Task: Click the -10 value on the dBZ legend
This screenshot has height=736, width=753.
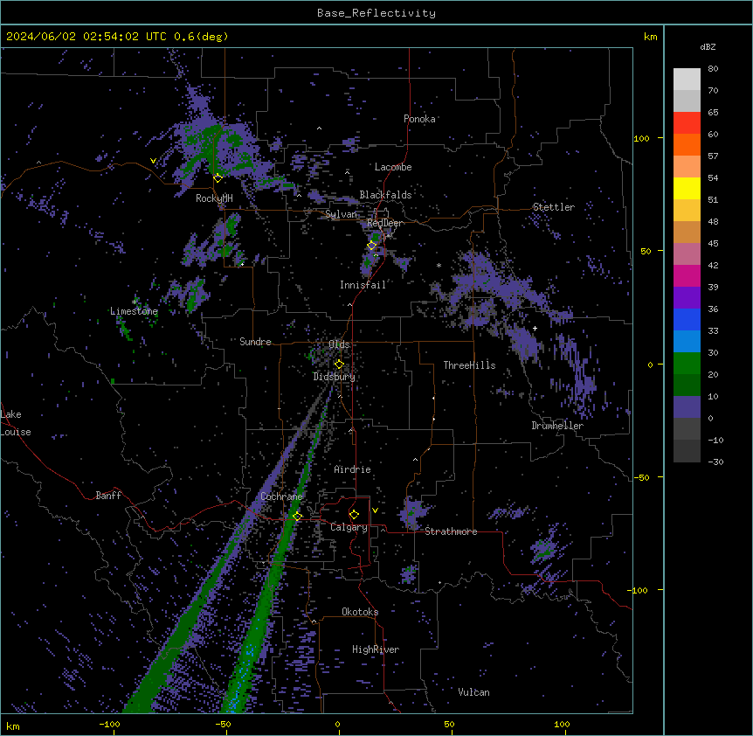Action: coord(715,440)
